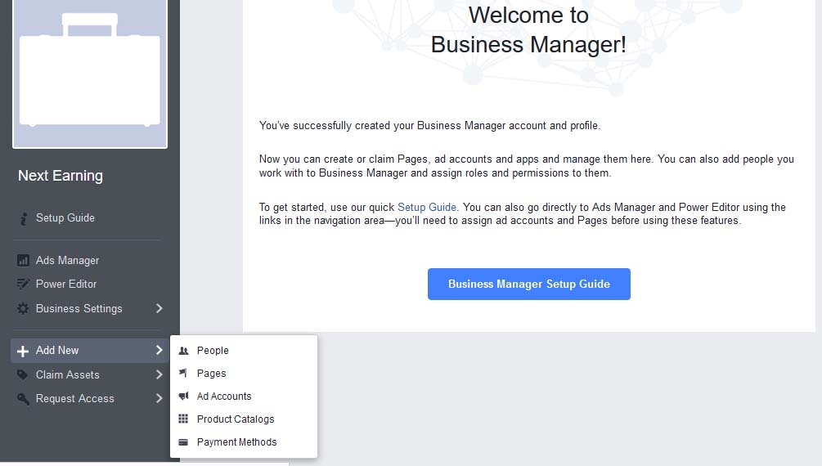Click the Ad Accounts megaphone icon
822x466 pixels.
pos(183,397)
